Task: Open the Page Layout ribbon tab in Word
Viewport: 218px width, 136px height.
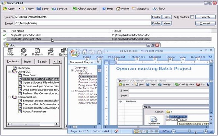Action: click(x=117, y=57)
